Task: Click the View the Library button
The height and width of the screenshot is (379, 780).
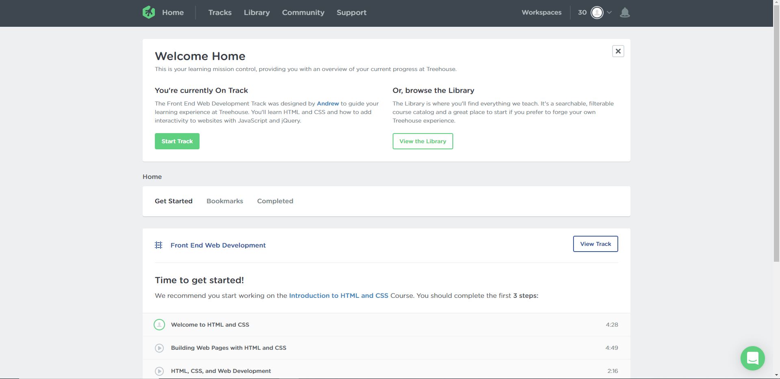Action: [x=423, y=141]
